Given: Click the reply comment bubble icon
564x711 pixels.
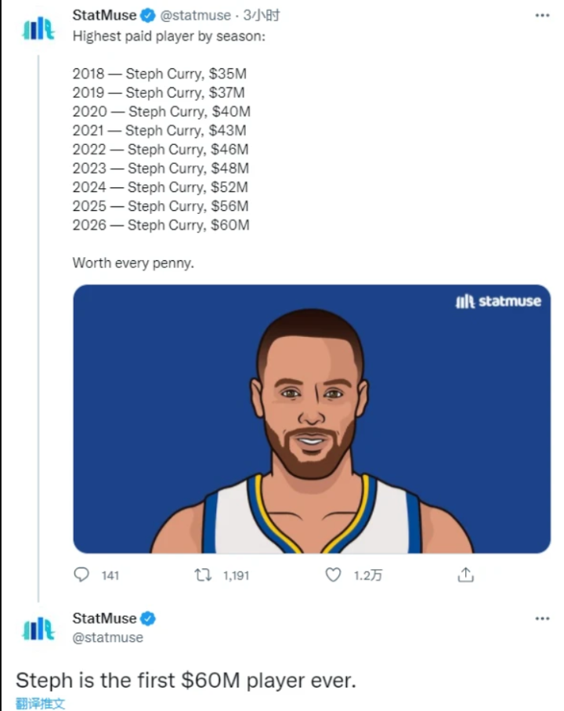Looking at the screenshot, I should pos(81,575).
